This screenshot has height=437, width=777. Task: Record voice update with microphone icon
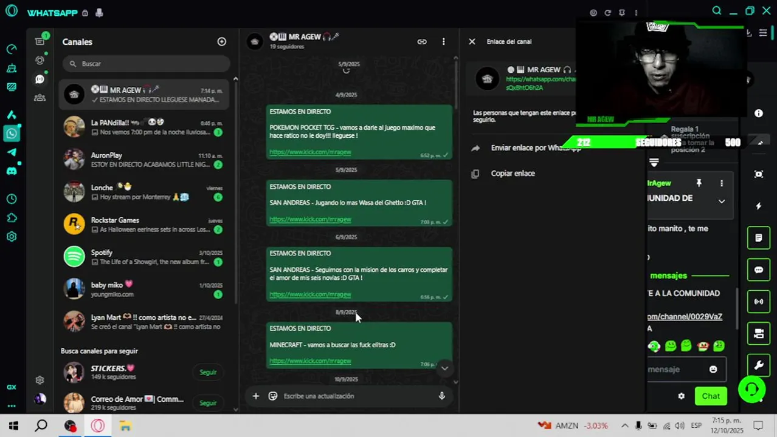(442, 396)
